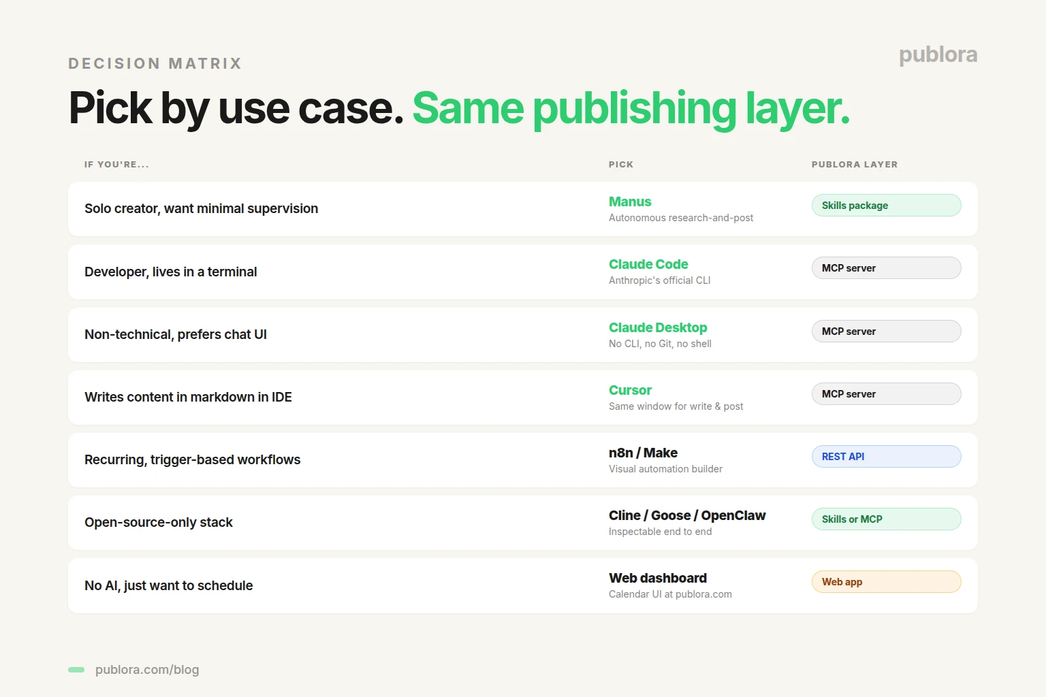Click the "IF YOU'RE..." column header
Screen dimensions: 1046x697
pos(116,165)
